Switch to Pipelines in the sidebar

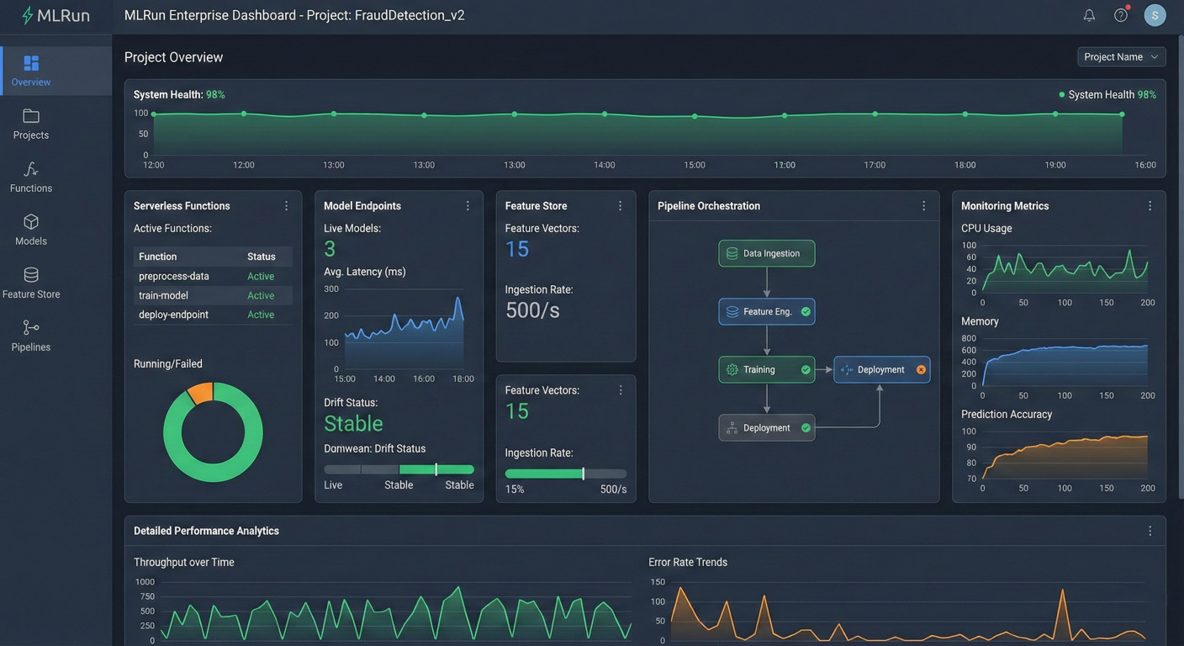click(x=31, y=336)
